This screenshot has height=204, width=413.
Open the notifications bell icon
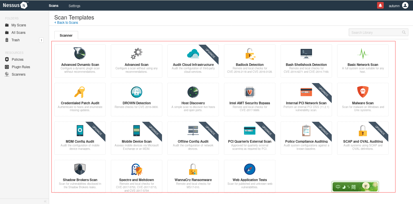click(380, 5)
